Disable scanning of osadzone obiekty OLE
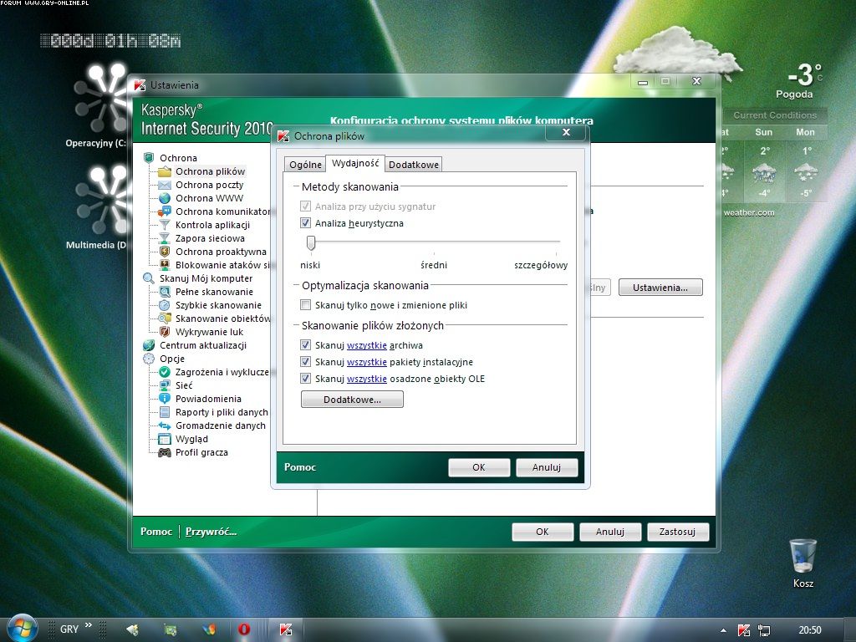 pos(306,379)
